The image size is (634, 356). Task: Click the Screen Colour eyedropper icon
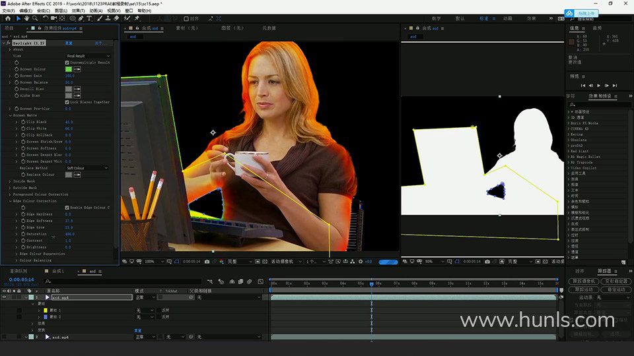77,69
